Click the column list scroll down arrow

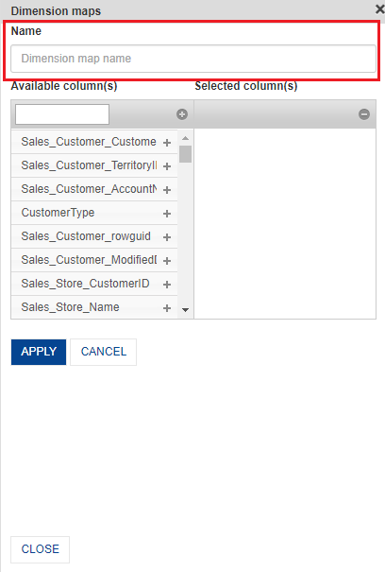tap(185, 310)
